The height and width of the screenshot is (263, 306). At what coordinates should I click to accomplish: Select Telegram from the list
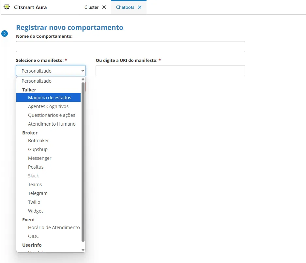(x=48, y=193)
